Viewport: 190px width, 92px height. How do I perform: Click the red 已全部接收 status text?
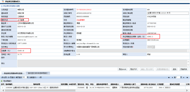pyautogui.click(x=80, y=20)
